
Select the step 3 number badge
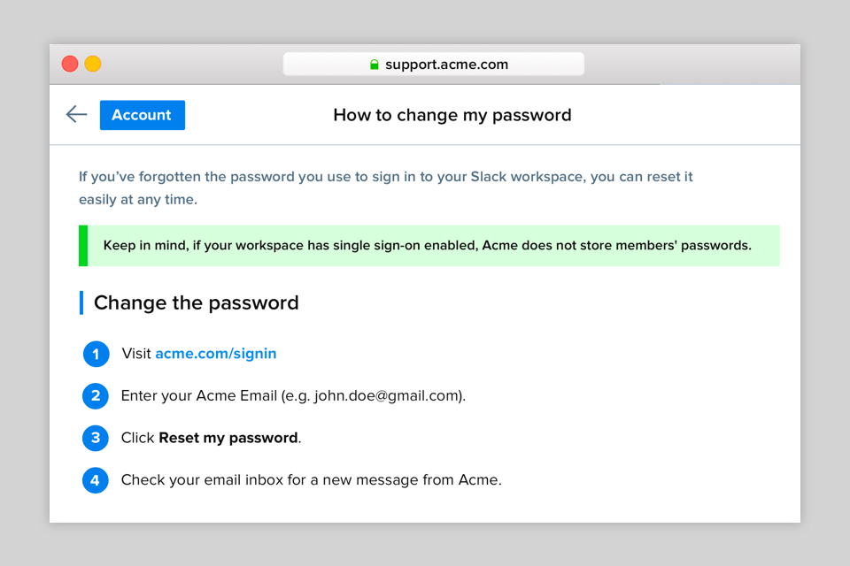[96, 438]
